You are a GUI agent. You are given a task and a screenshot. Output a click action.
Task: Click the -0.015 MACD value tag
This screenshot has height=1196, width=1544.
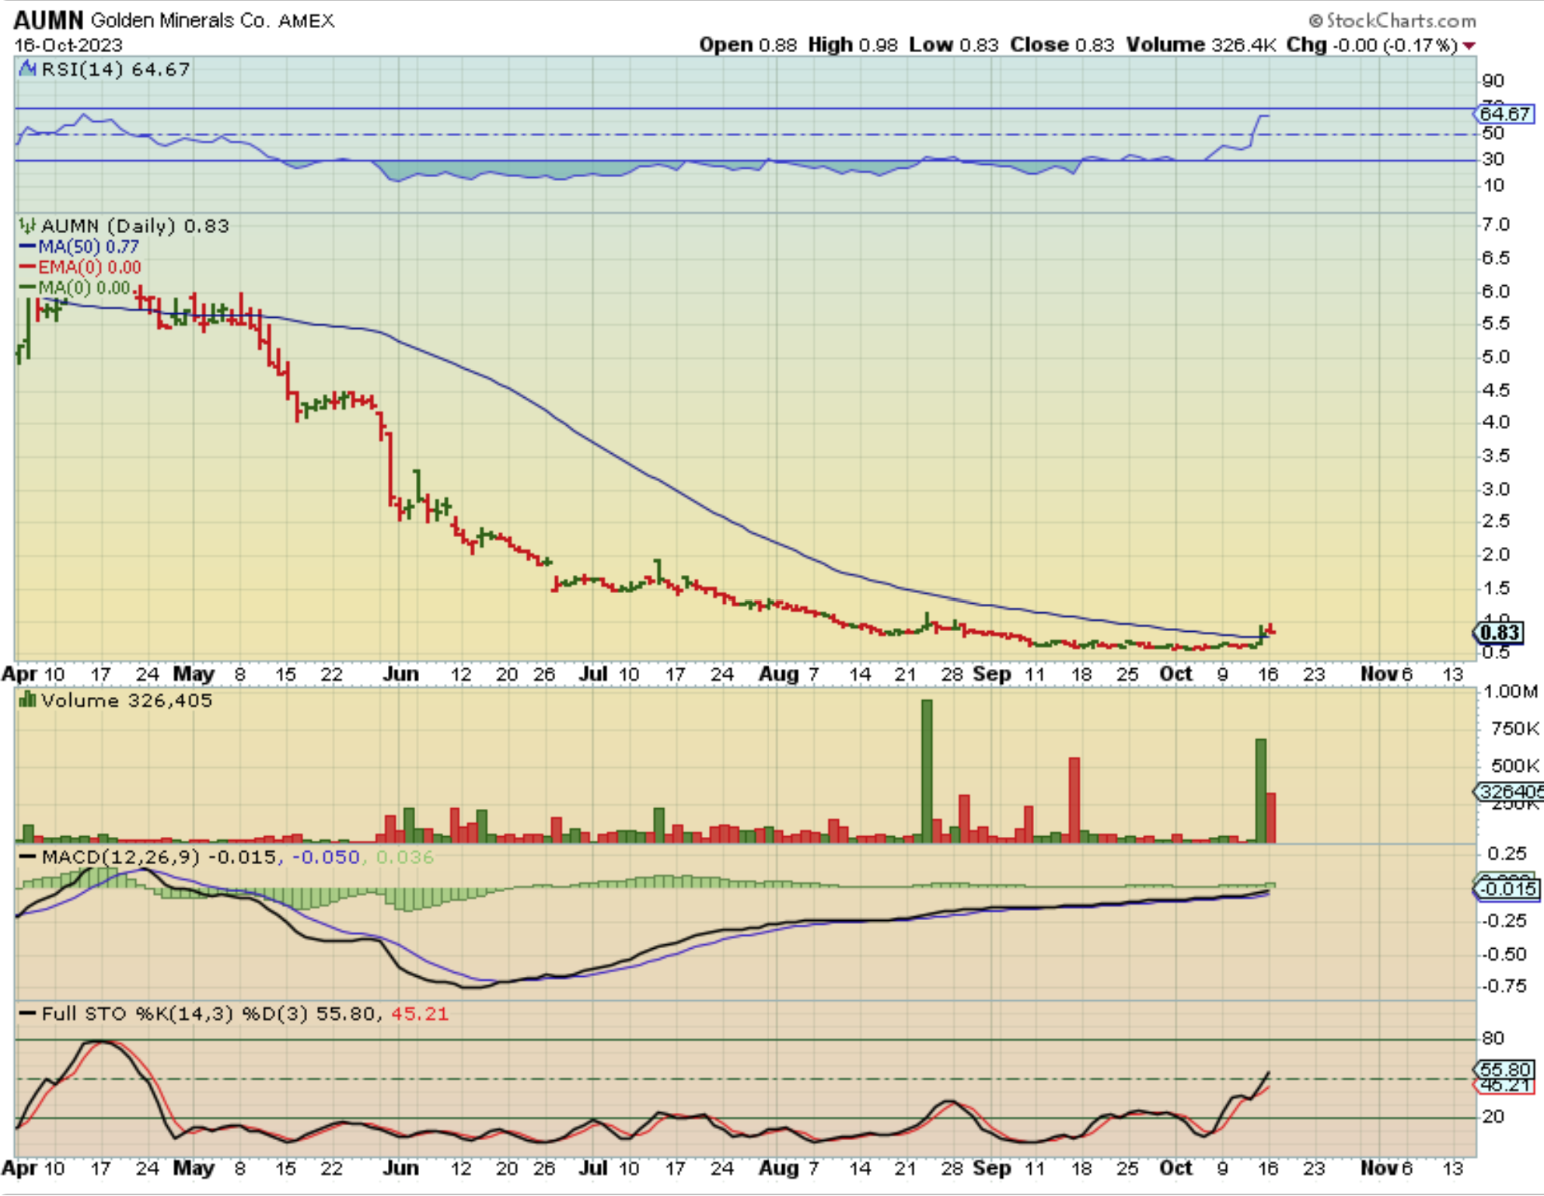[1507, 889]
